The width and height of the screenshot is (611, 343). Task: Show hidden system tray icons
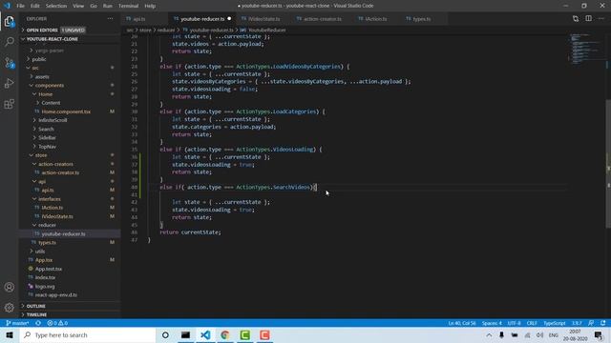pyautogui.click(x=489, y=334)
